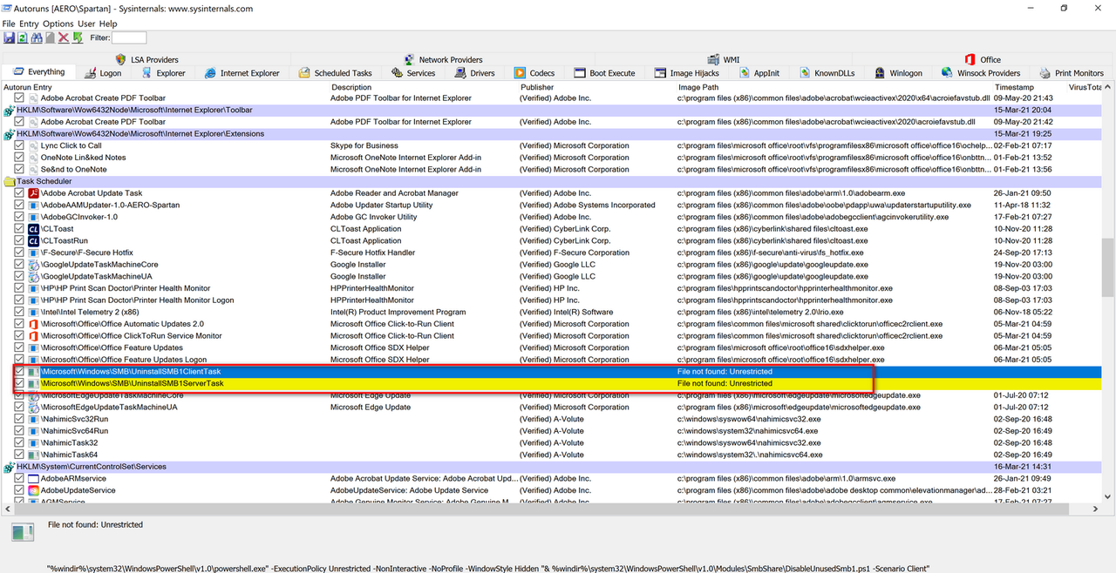Toggle \MicrosoftEdgeUpdateTaskMachineUA checkbox
This screenshot has width=1116, height=573.
click(x=19, y=407)
